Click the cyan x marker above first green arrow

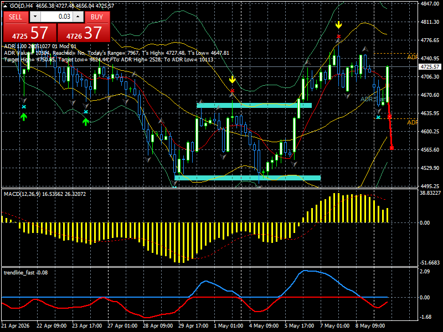coord(24,107)
